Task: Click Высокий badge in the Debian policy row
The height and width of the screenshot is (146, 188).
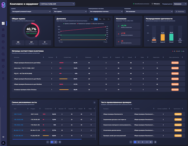Action: pos(175,63)
